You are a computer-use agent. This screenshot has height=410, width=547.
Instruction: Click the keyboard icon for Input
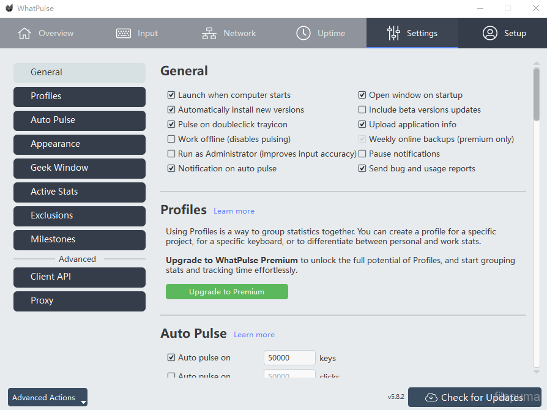click(x=124, y=33)
